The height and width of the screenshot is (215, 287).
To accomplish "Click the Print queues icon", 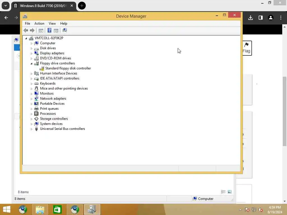I will tap(36, 109).
